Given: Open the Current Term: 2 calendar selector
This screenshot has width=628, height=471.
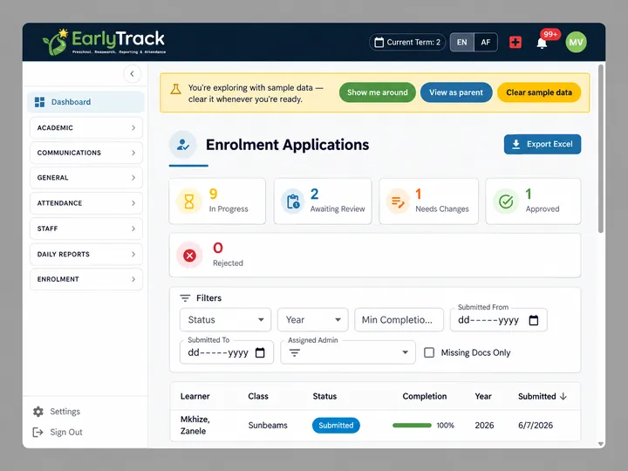Looking at the screenshot, I should 407,42.
